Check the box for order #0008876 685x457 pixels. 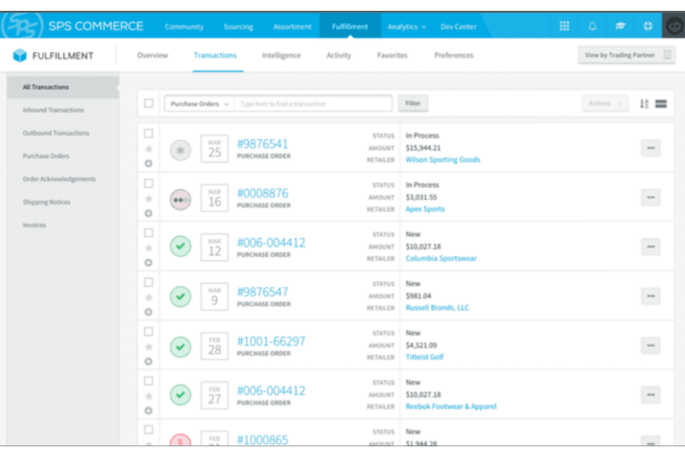click(x=149, y=183)
